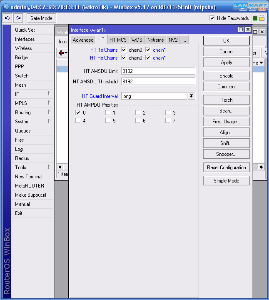Click HT AMSDU Threshold field
The height and width of the screenshot is (300, 269).
coord(158,81)
